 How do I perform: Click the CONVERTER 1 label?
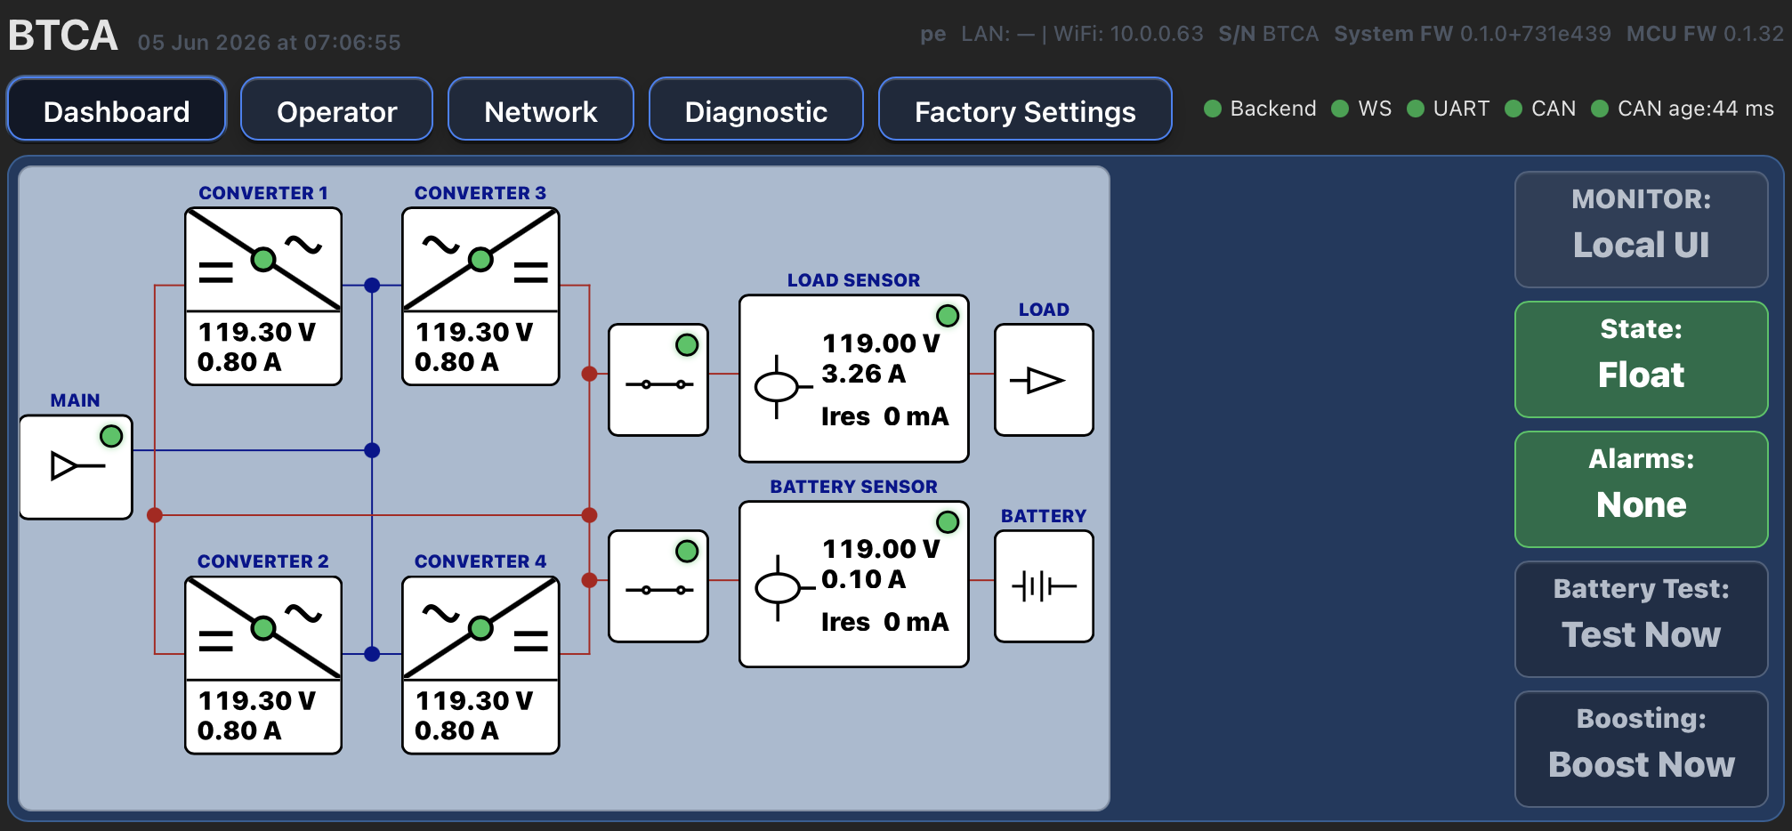(x=263, y=193)
